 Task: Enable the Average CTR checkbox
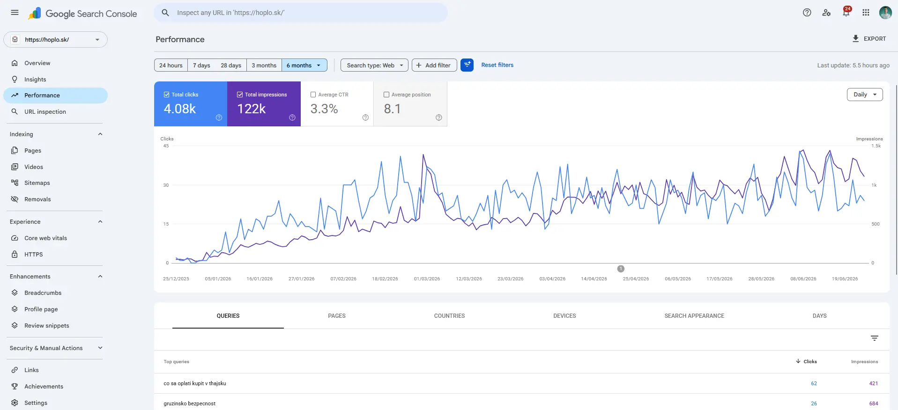[313, 95]
